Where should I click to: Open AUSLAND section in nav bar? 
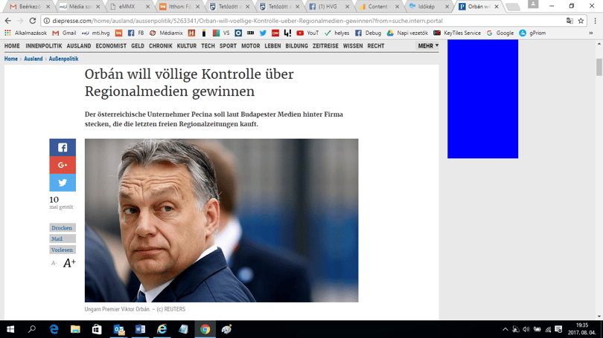point(79,45)
